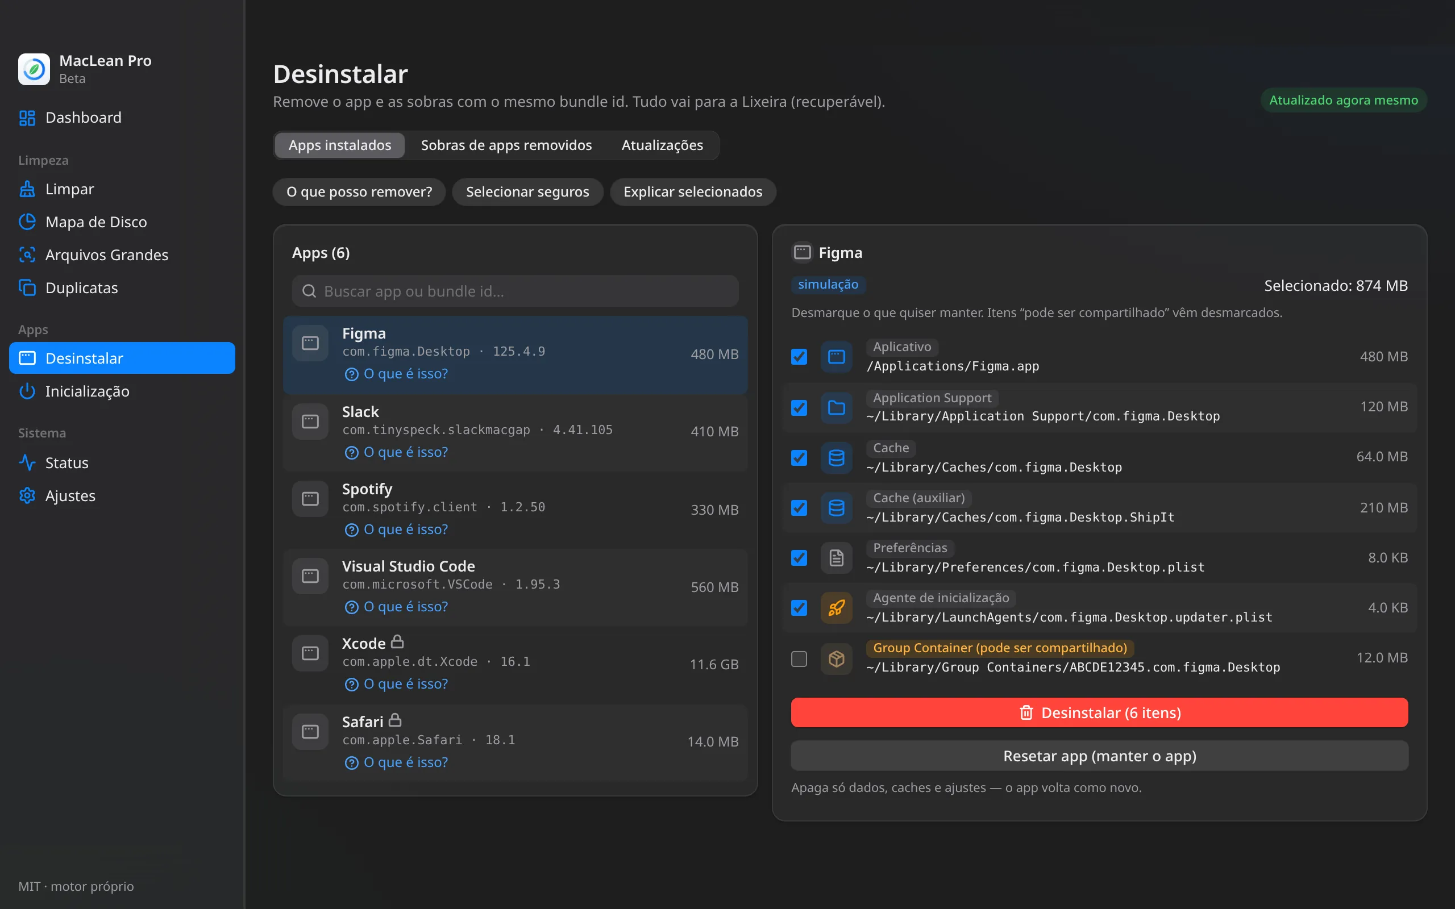
Task: Open Mapa de Disco pie icon
Action: tap(27, 222)
